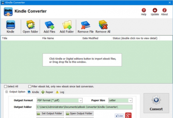Show the Log tab

click(x=60, y=92)
